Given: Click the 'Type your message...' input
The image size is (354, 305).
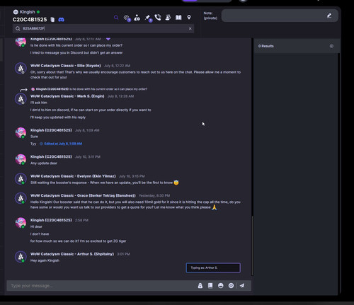Looking at the screenshot, I should click(x=101, y=286).
